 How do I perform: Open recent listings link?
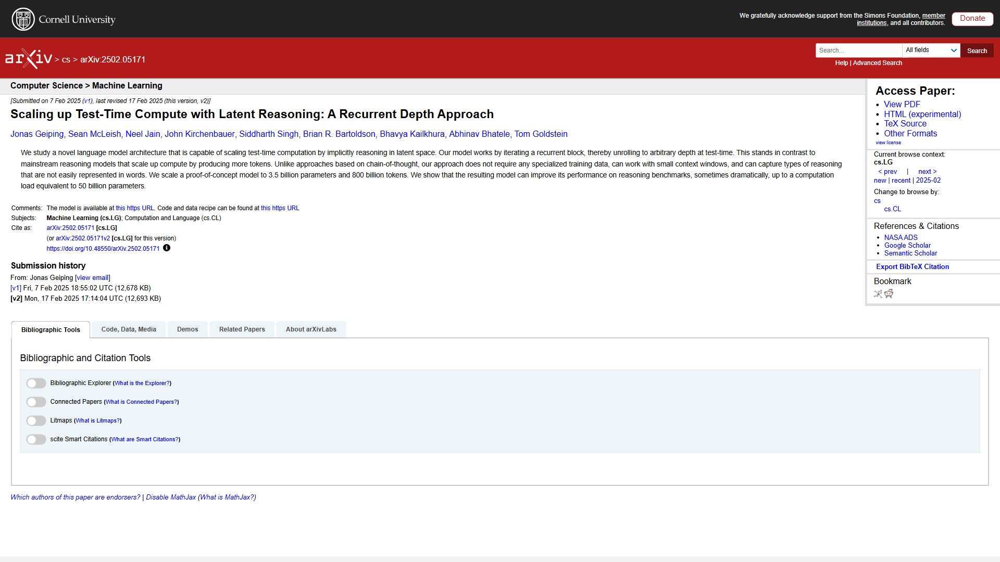click(901, 181)
